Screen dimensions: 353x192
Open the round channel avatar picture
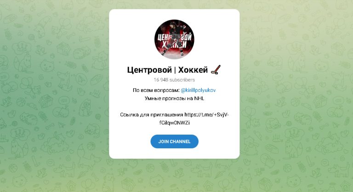[x=174, y=40]
